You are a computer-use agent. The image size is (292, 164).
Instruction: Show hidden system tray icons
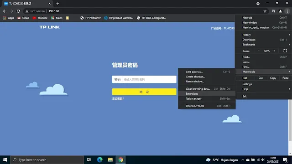(x=242, y=160)
